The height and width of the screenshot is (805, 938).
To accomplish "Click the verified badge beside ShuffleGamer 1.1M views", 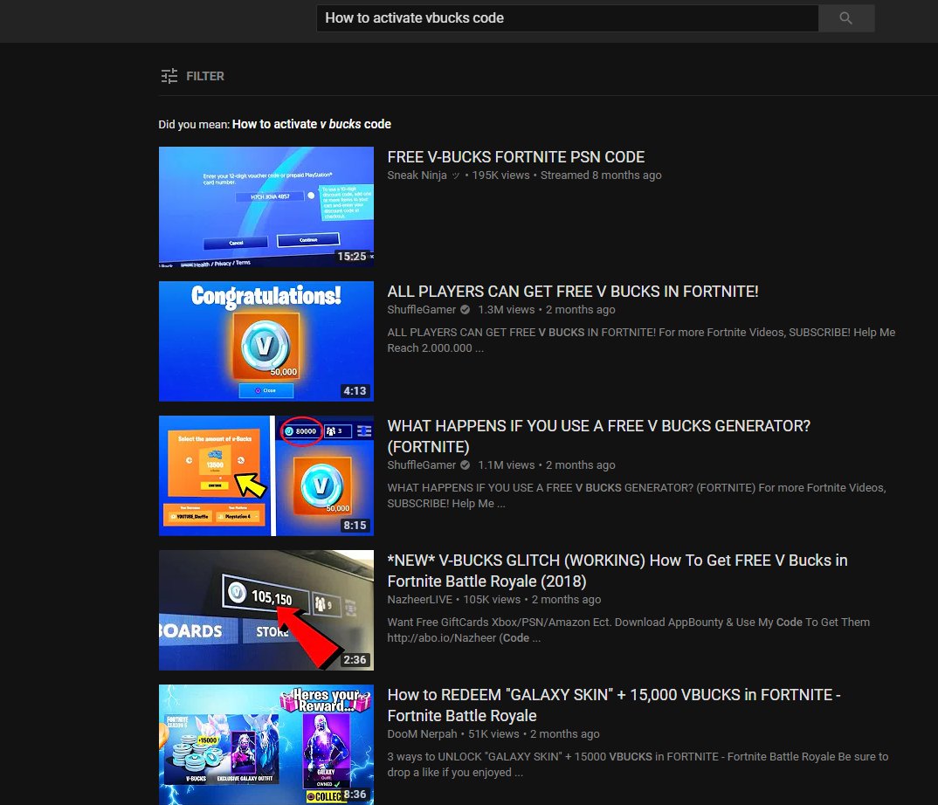I will click(x=465, y=464).
